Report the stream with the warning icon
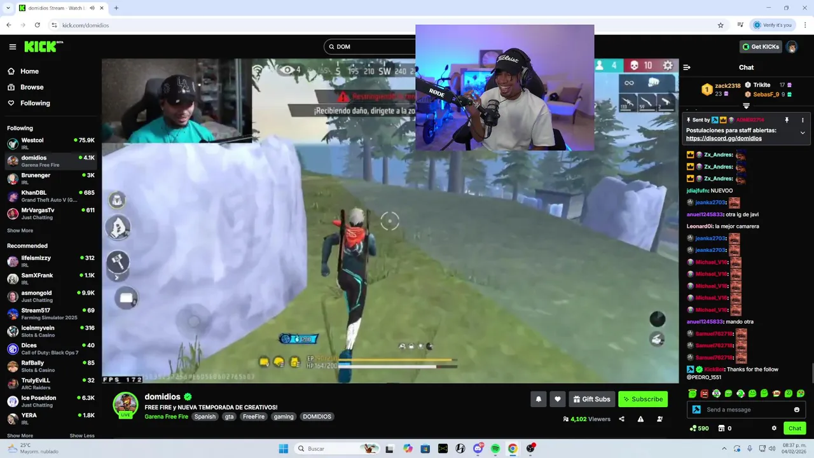Screen dimensions: 814x458 640,419
